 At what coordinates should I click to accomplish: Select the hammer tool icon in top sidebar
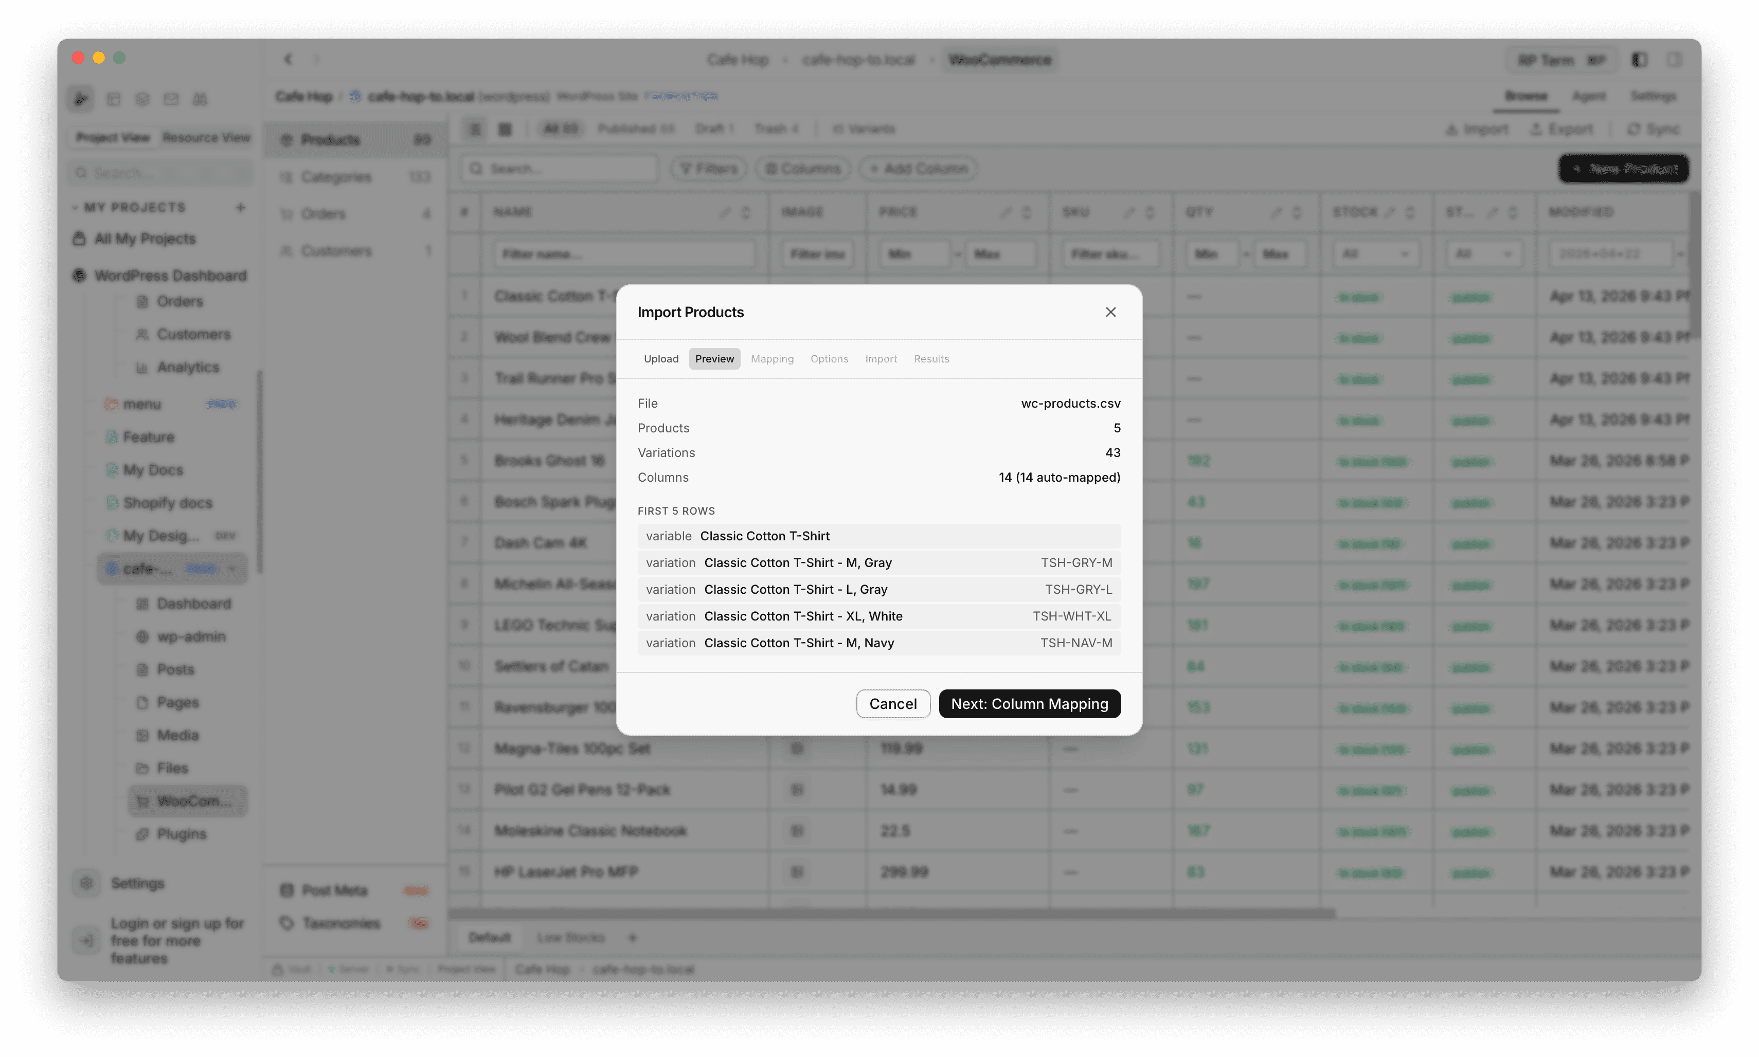coord(81,99)
